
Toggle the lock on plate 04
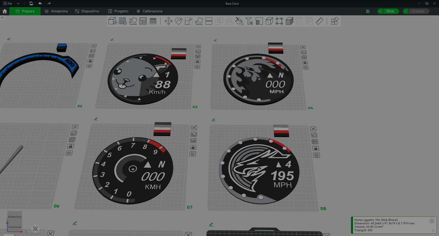tap(305, 62)
